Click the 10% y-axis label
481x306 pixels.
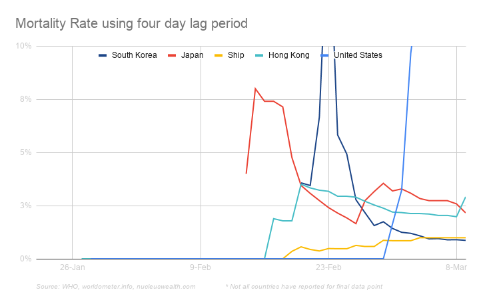(25, 46)
